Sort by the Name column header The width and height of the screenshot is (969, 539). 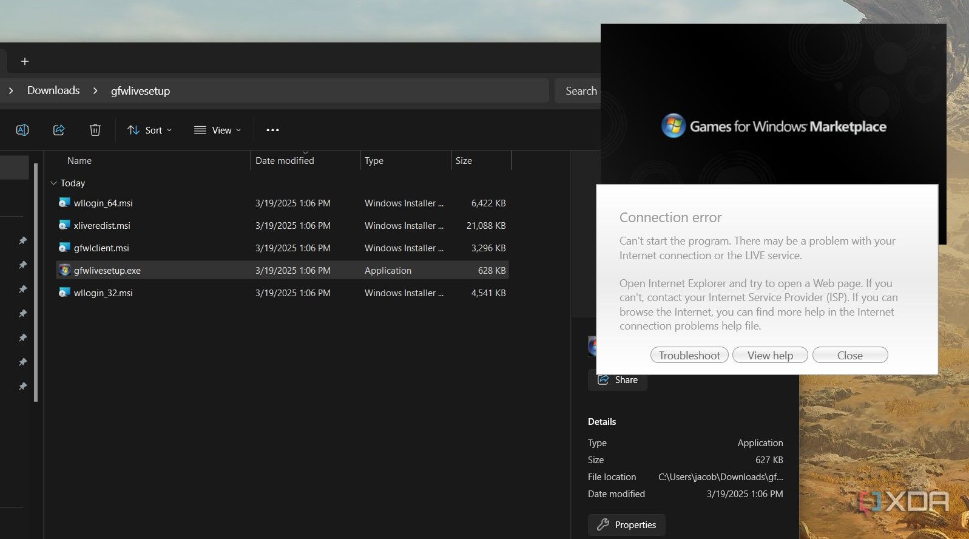click(x=79, y=161)
